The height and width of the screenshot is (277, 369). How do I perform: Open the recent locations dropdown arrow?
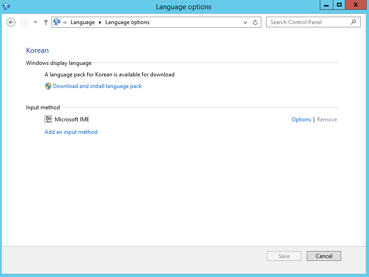36,22
